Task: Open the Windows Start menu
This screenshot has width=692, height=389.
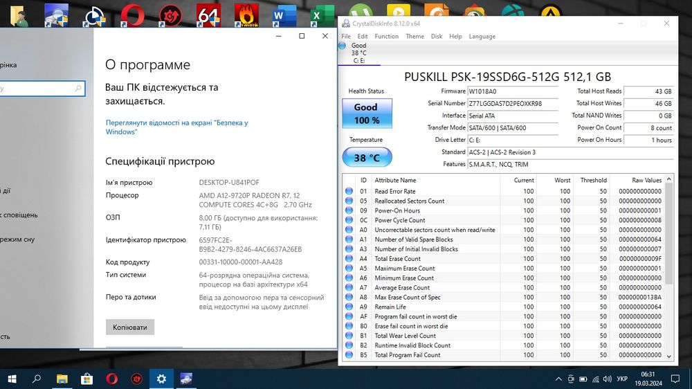Action: [12, 379]
